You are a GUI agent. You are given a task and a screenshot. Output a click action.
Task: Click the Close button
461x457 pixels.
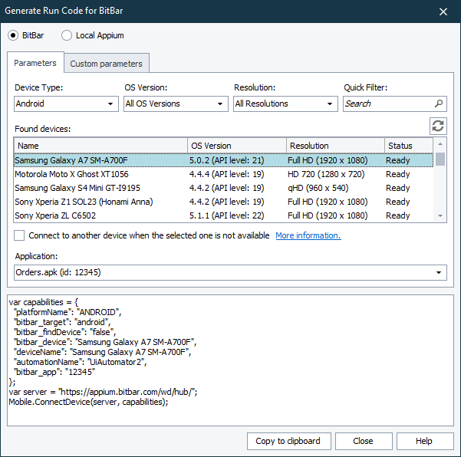(x=364, y=441)
